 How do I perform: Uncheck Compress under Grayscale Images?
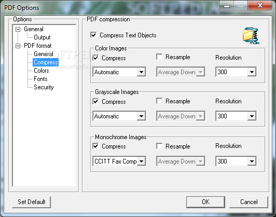point(95,101)
